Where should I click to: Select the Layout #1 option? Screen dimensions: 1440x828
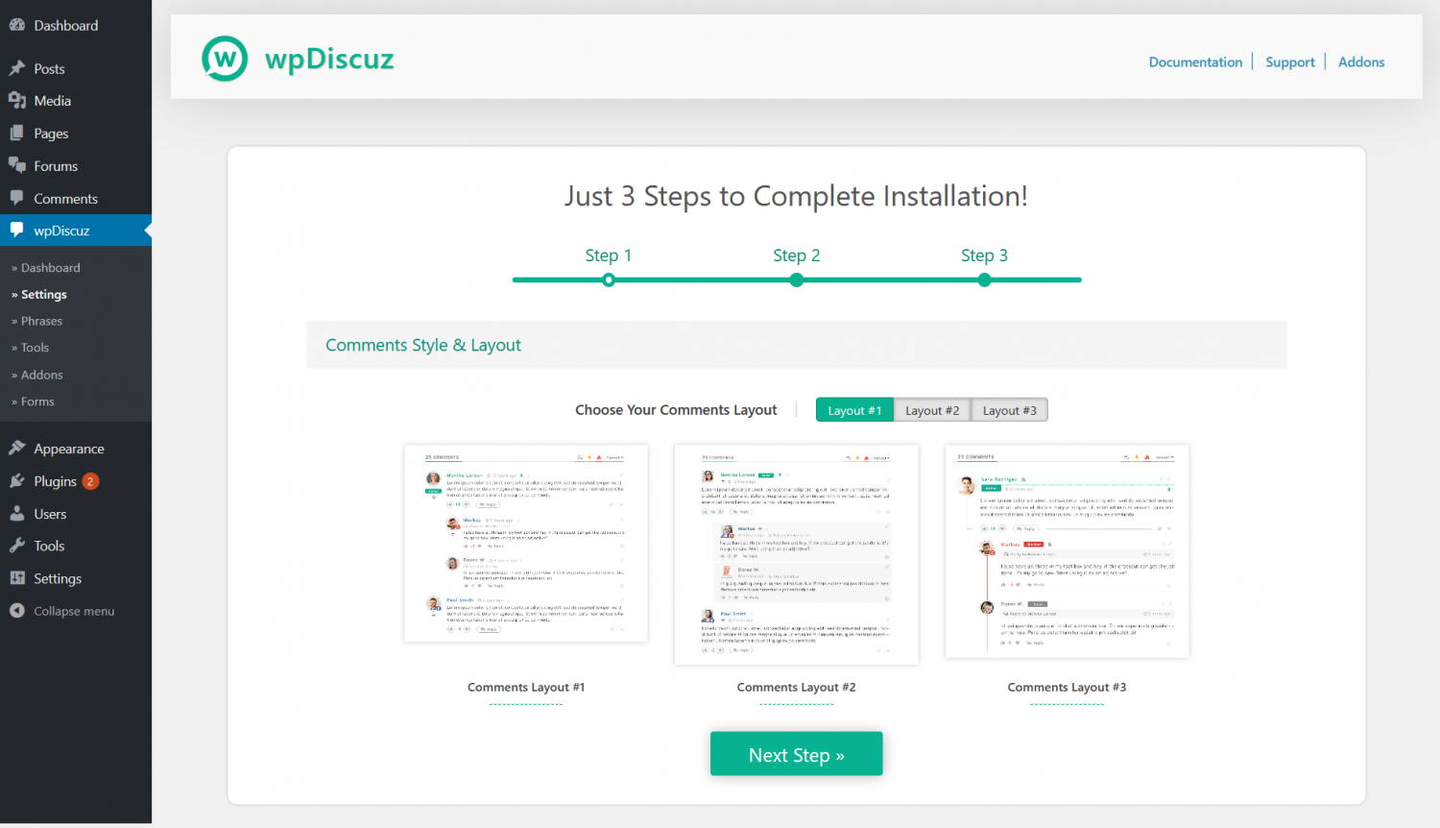click(x=853, y=409)
